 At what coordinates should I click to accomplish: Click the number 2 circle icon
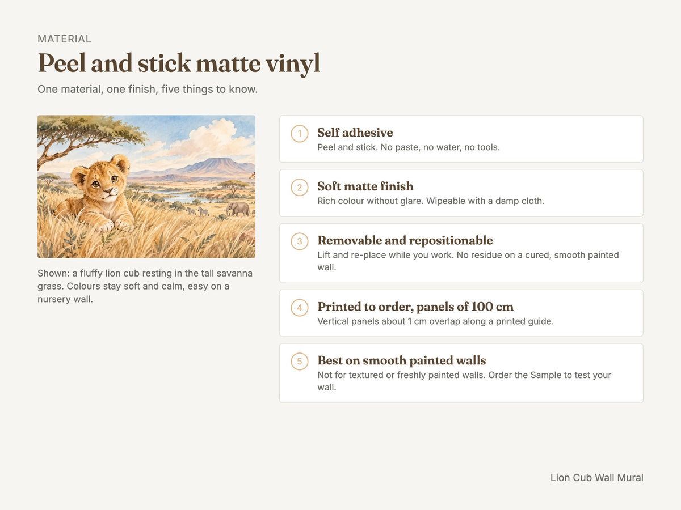(x=300, y=188)
